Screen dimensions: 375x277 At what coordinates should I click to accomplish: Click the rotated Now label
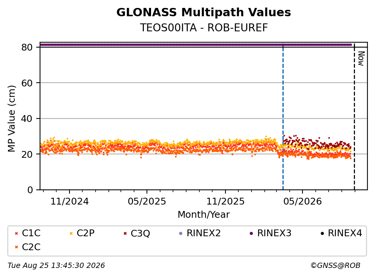(361, 58)
